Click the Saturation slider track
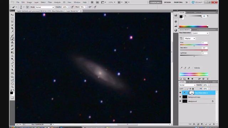228x128 pixels. coord(194,50)
